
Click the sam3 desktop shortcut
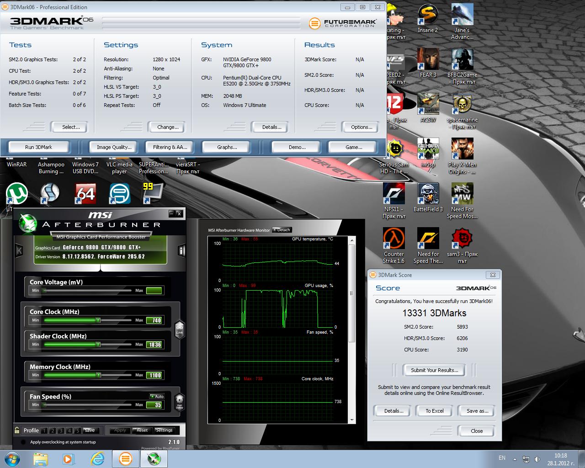(x=462, y=246)
